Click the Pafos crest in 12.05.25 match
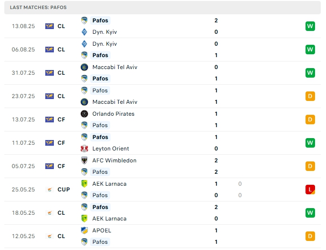 [x=84, y=242]
